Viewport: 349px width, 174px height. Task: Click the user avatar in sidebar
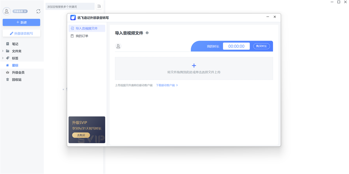click(7, 11)
